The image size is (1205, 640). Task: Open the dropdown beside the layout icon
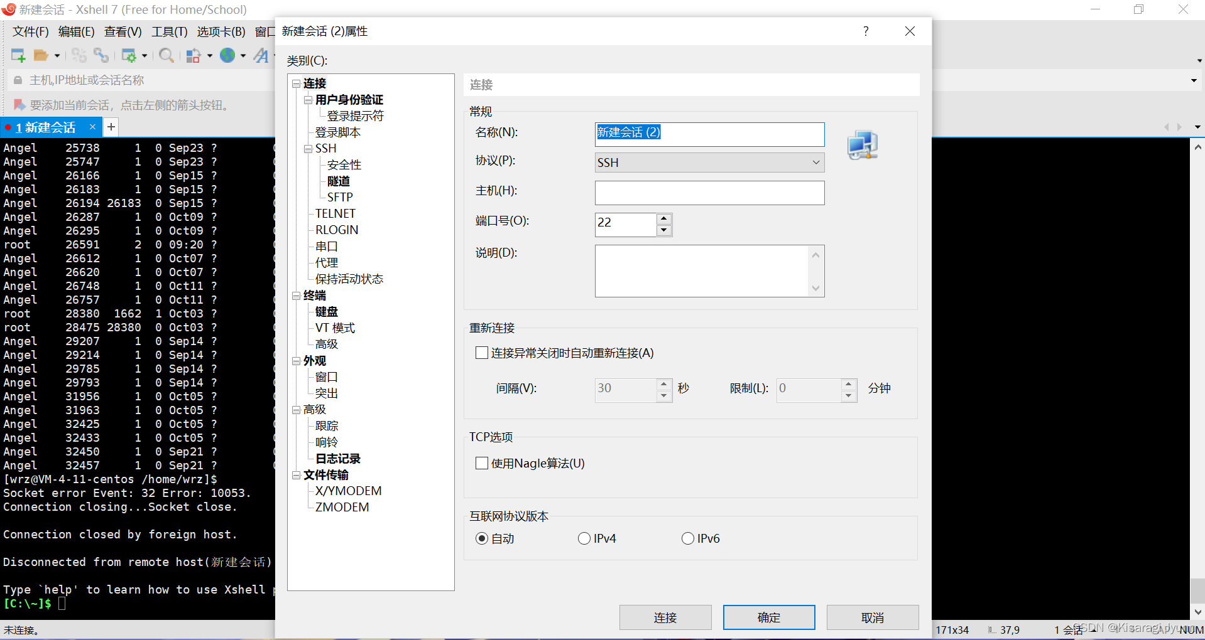(210, 56)
